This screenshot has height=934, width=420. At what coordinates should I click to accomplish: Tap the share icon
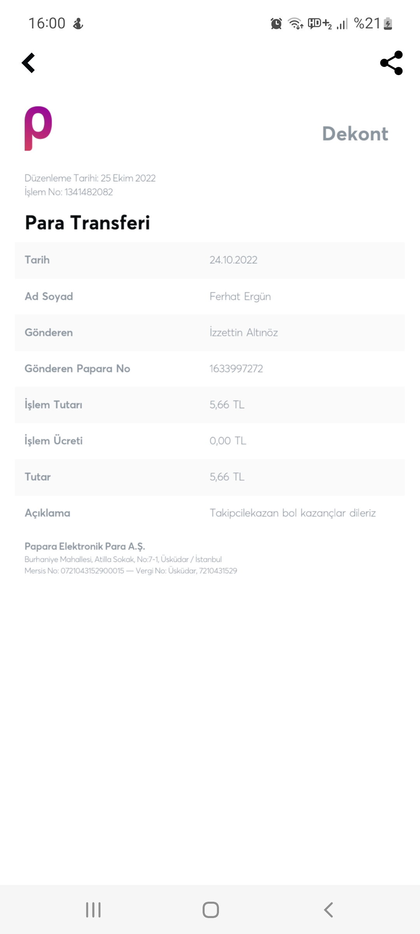coord(391,63)
